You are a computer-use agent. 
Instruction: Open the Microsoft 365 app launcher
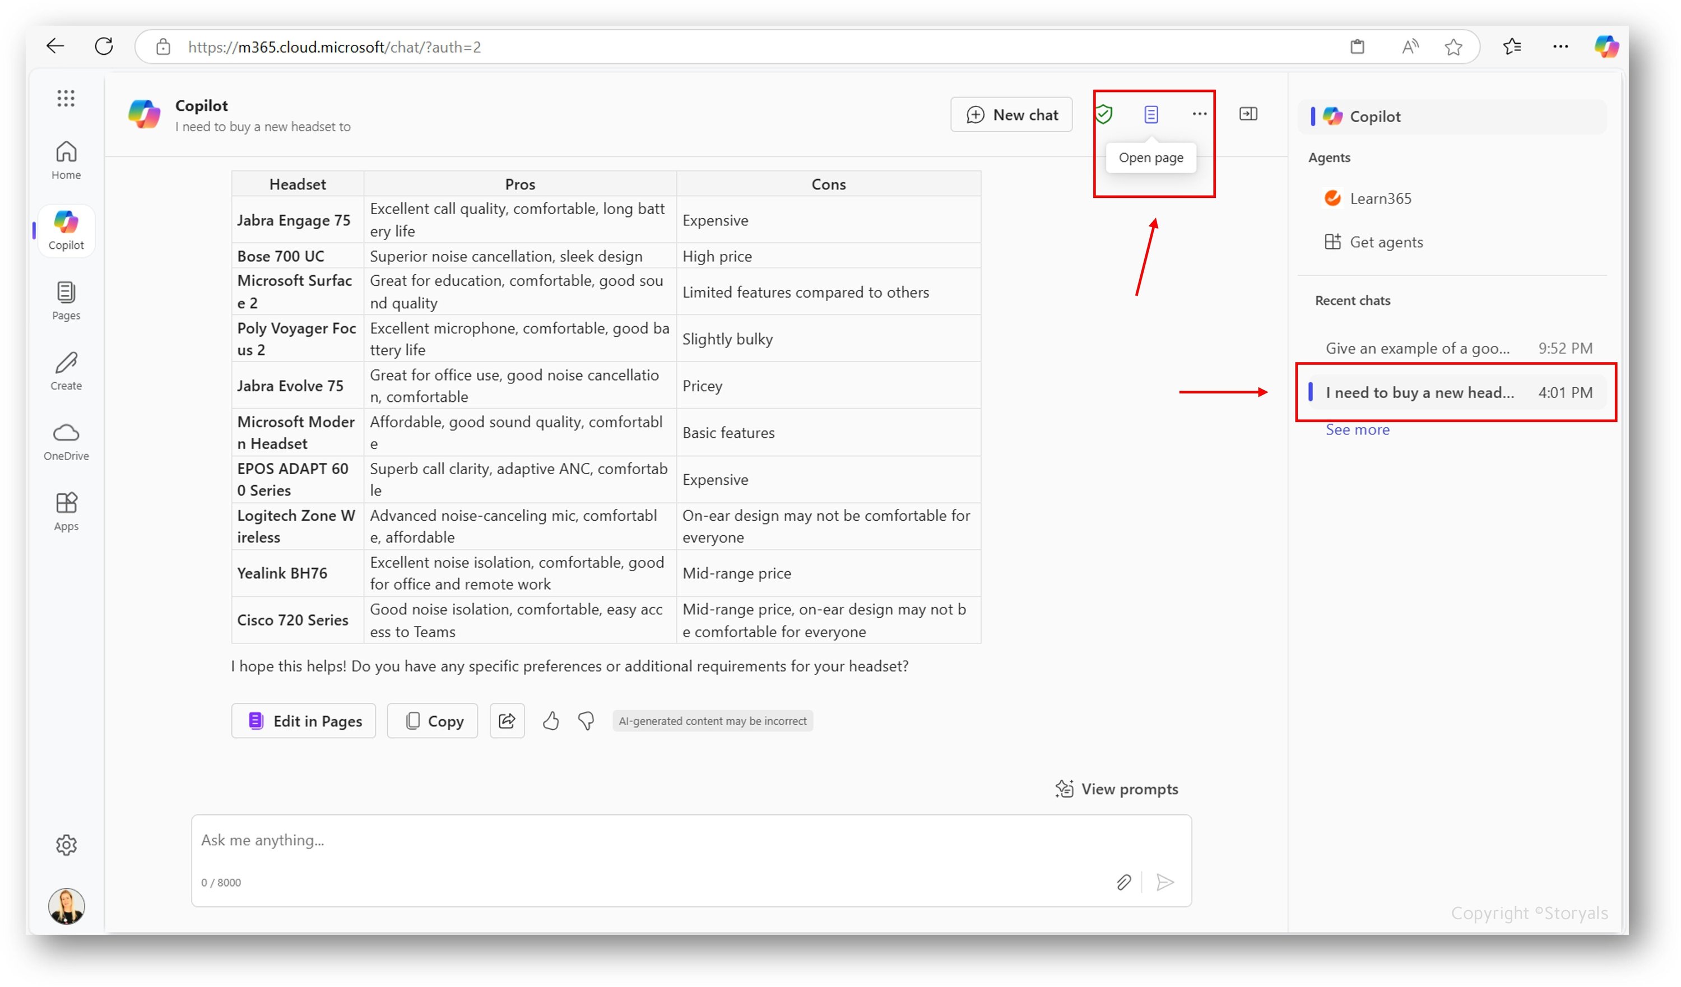point(66,98)
